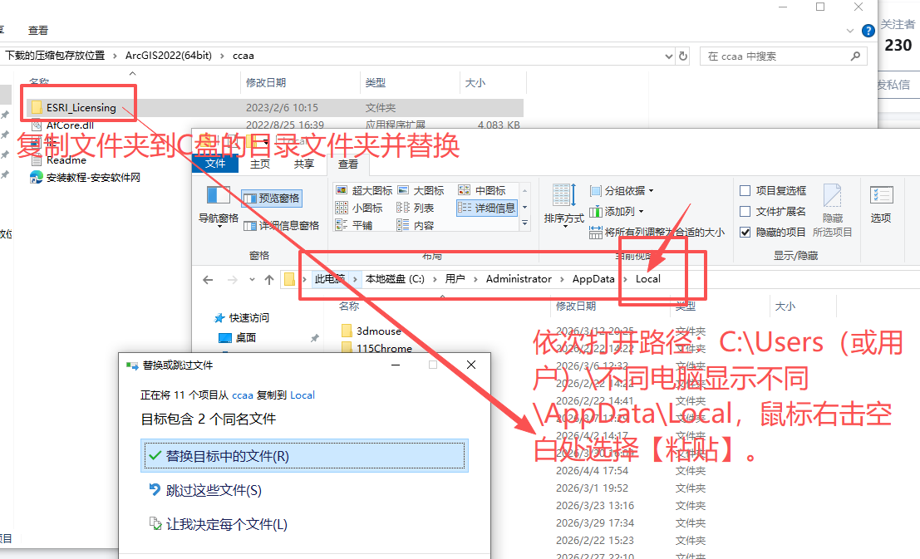Screen dimensions: 920x559
Task: Click the refresh icon beside address bar
Action: click(682, 56)
